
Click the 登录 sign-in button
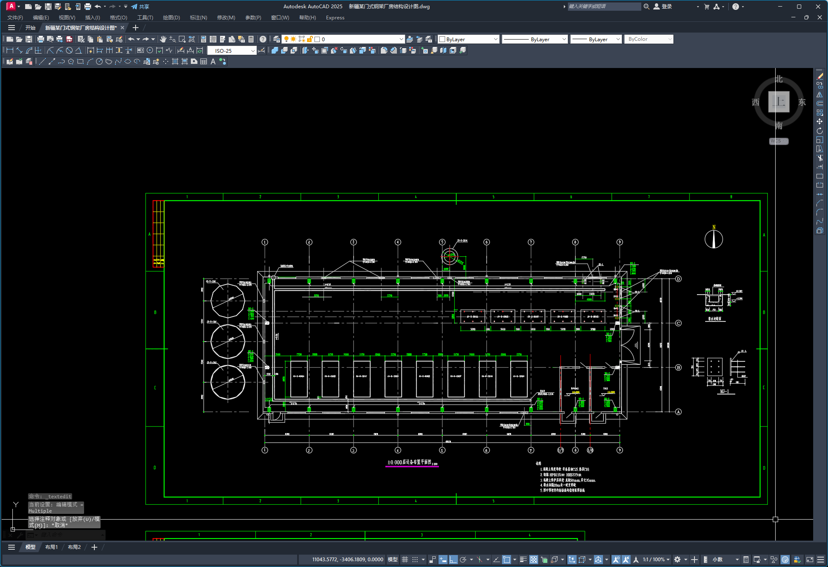663,7
